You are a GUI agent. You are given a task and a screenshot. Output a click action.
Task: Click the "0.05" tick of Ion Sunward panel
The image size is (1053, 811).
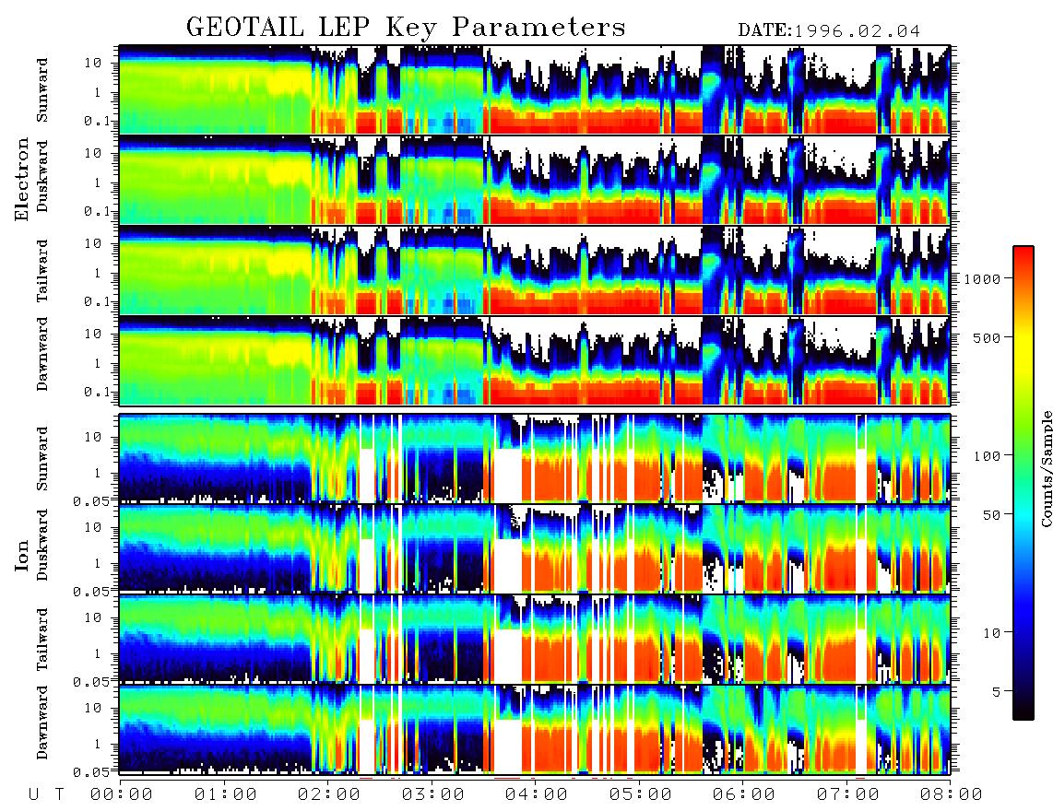pyautogui.click(x=91, y=500)
